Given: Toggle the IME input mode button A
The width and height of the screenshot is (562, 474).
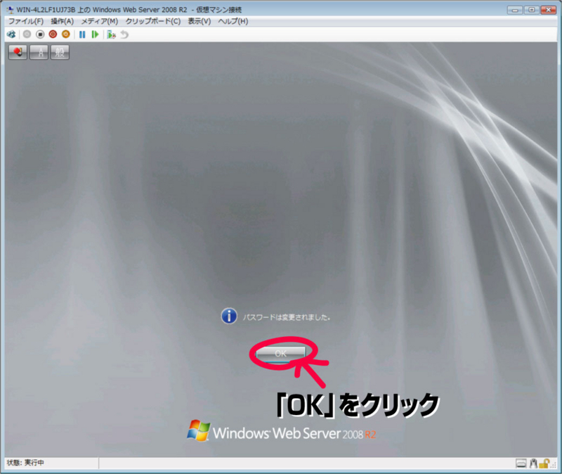Looking at the screenshot, I should tap(38, 51).
